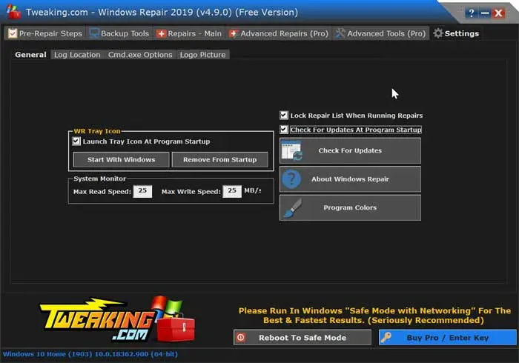519x363 pixels.
Task: Minimize the Windows Repair window
Action: (485, 13)
